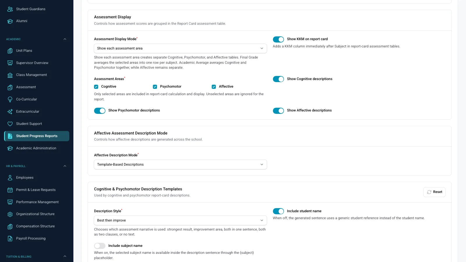Click the Alumni graduation cap icon
This screenshot has height=262, width=466.
click(x=10, y=21)
